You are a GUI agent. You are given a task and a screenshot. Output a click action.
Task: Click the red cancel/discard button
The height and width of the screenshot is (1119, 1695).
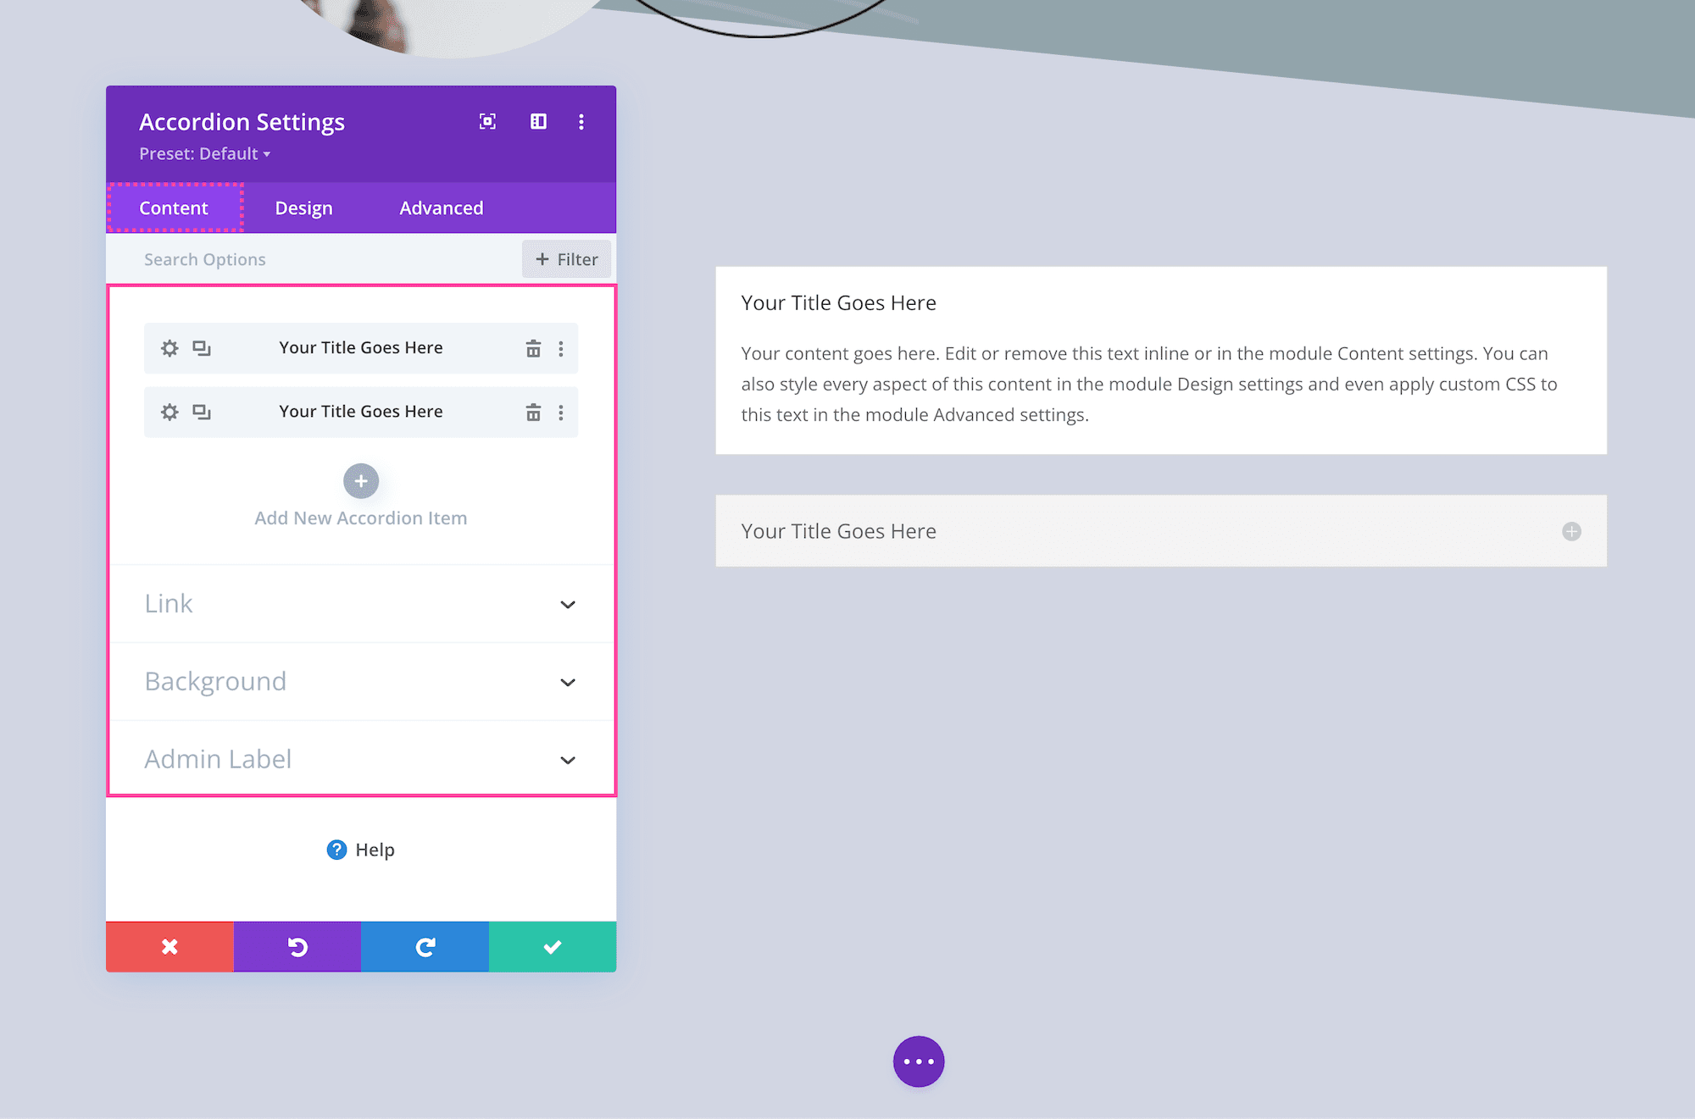169,945
